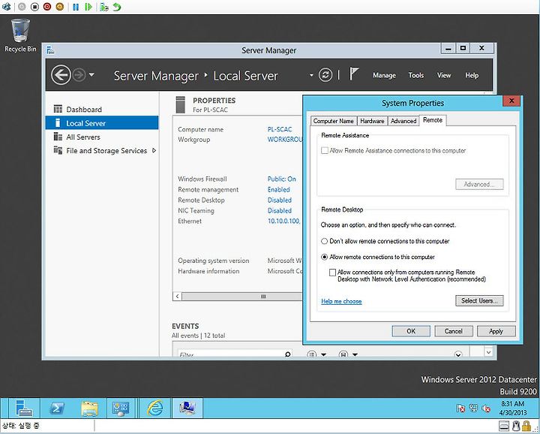540x434 pixels.
Task: Click Apply in System Properties
Action: (496, 331)
